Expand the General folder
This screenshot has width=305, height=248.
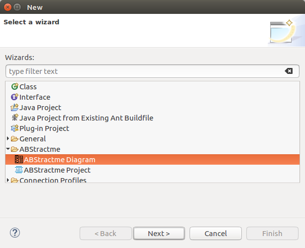(8, 139)
